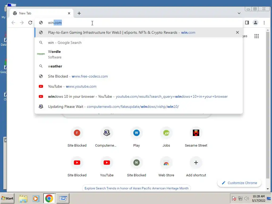Click the network status tray icon
The width and height of the screenshot is (272, 204).
pyautogui.click(x=240, y=198)
